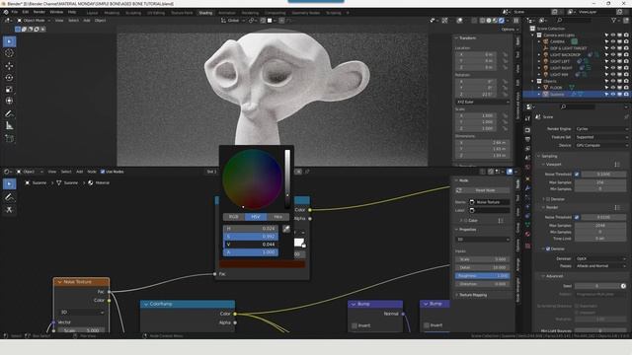632x355 pixels.
Task: Enable the Viewport Denoise checkbox
Action: 548,199
